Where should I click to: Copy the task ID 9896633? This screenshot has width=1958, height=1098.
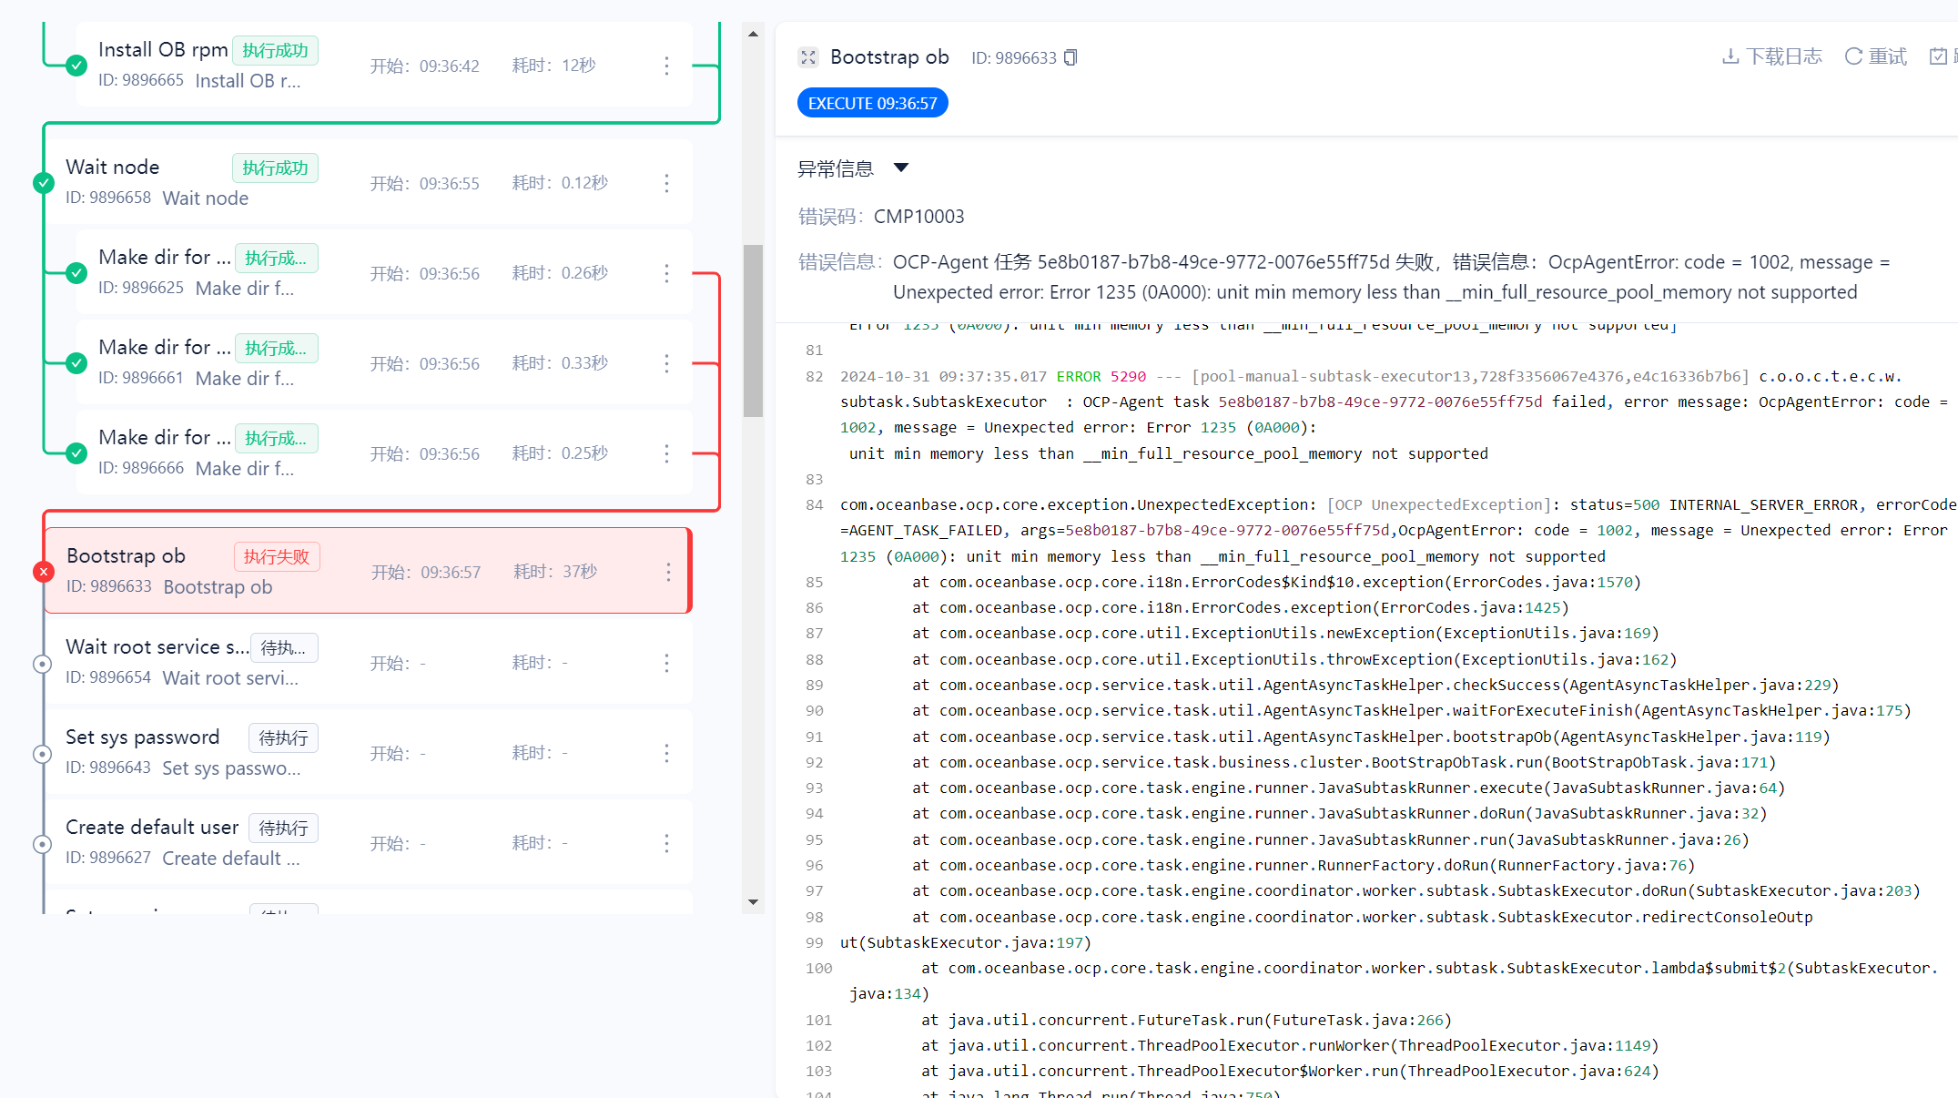coord(1070,57)
